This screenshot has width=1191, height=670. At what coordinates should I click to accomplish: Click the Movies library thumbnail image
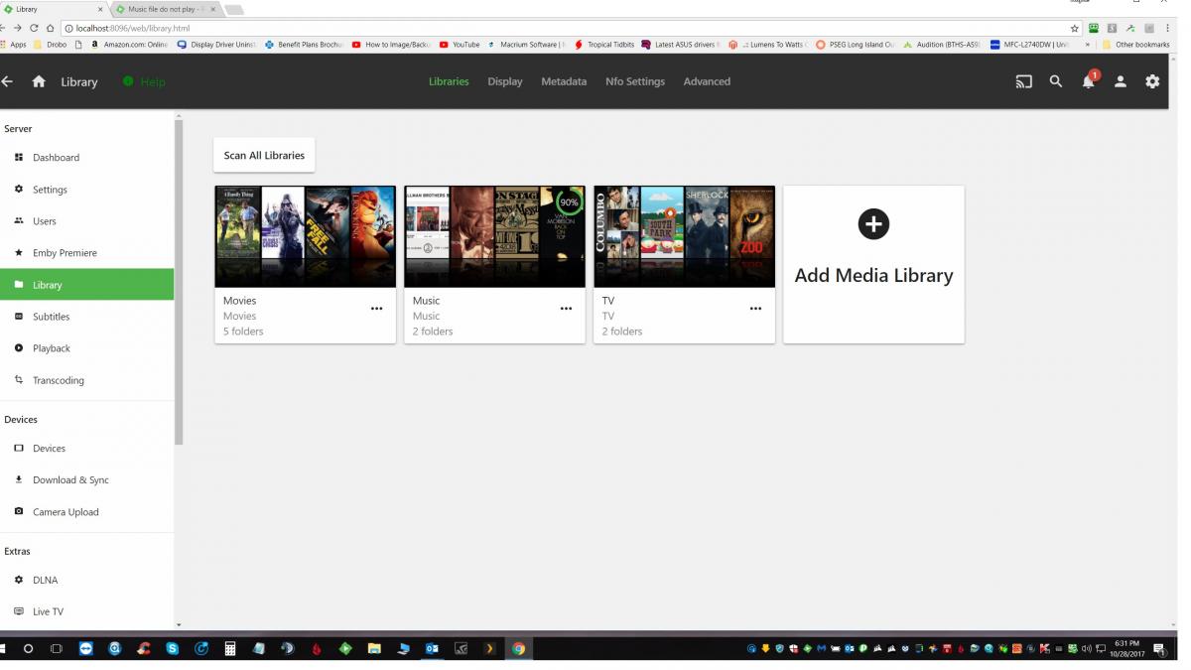305,236
